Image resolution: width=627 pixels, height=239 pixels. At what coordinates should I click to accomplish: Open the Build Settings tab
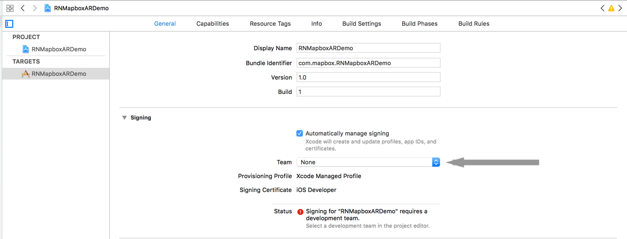click(x=362, y=24)
